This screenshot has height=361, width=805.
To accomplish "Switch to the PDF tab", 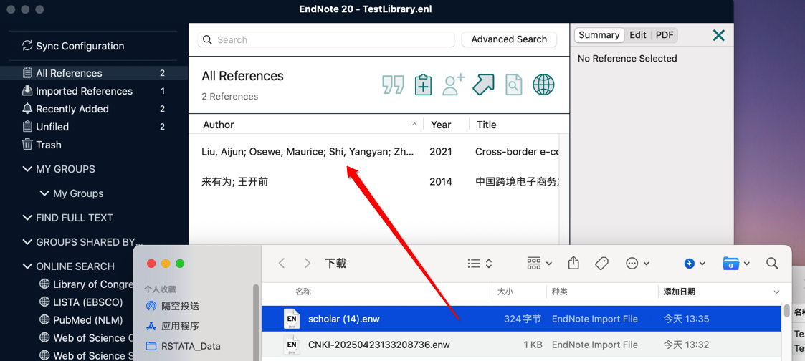I will click(665, 35).
